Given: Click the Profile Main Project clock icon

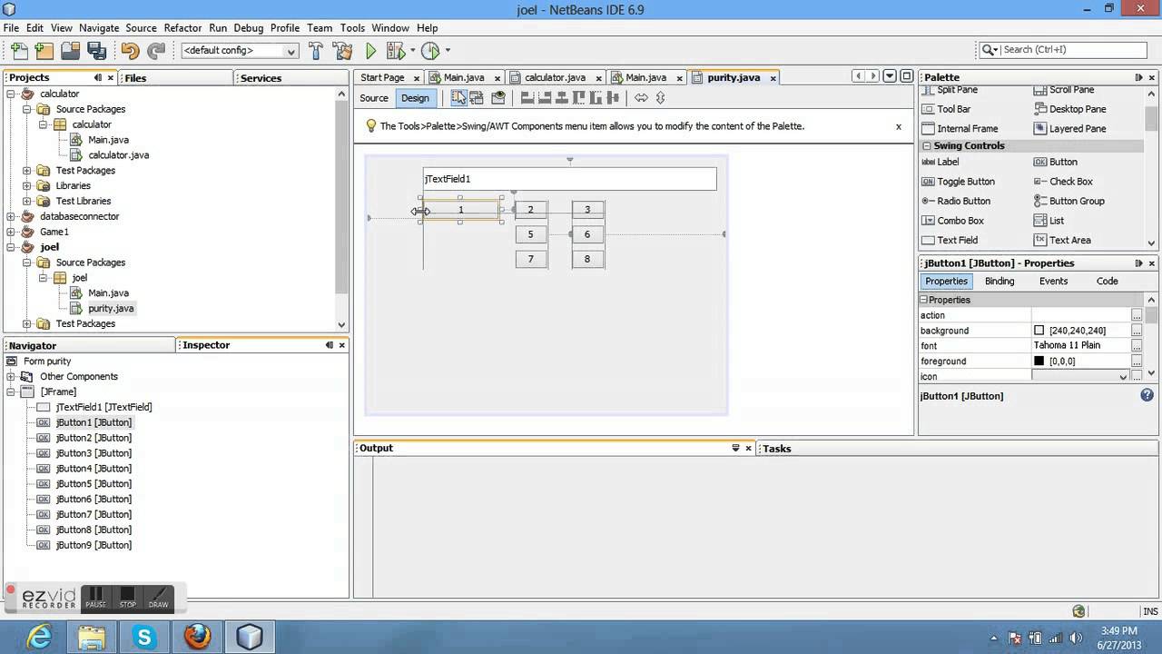Looking at the screenshot, I should (x=431, y=51).
